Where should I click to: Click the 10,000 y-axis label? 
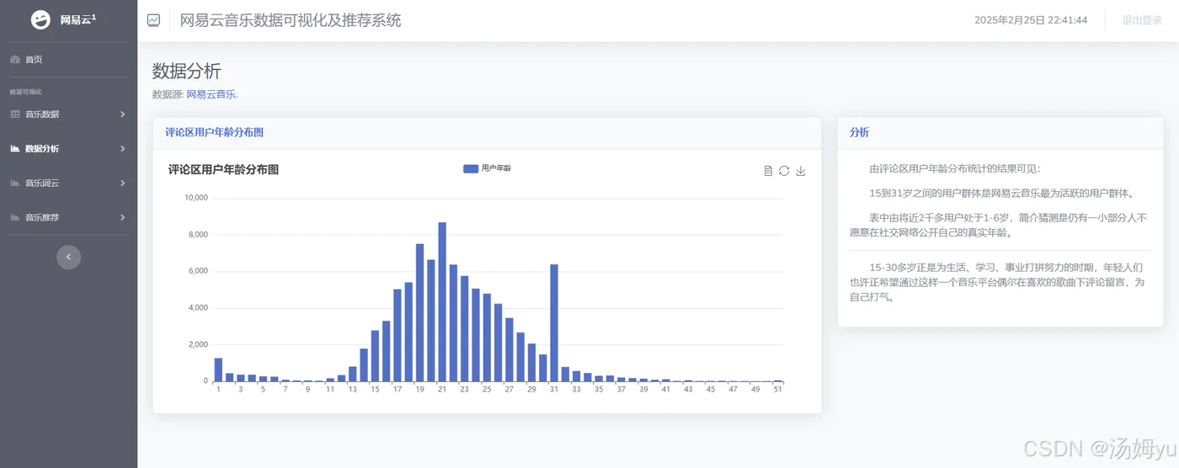pyautogui.click(x=196, y=198)
